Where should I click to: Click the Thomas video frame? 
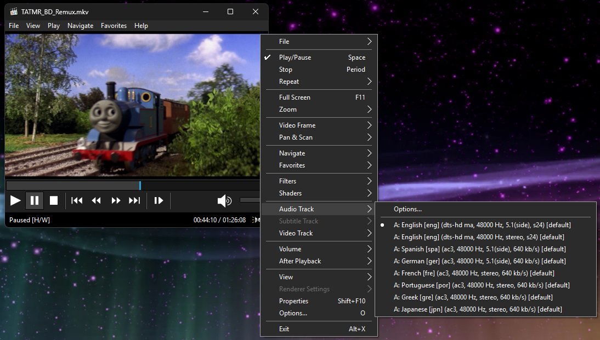pos(132,106)
